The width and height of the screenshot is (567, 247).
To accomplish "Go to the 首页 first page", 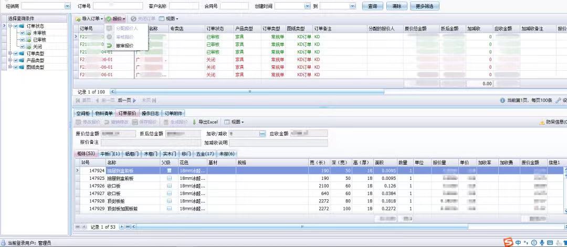I will click(x=83, y=100).
